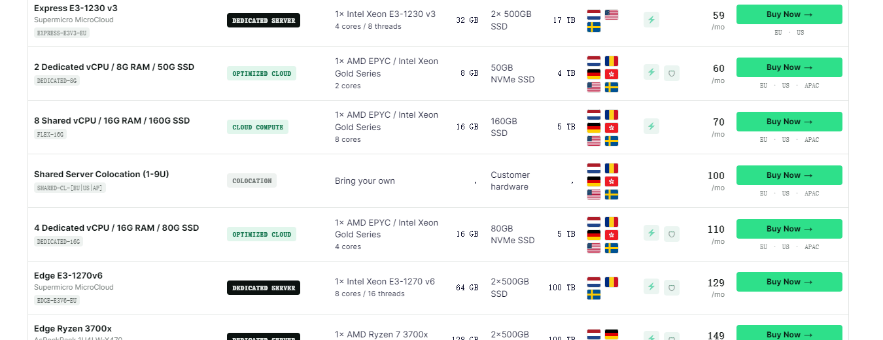Click the EXPRESS-E3V3-EU product code tag

(x=61, y=33)
